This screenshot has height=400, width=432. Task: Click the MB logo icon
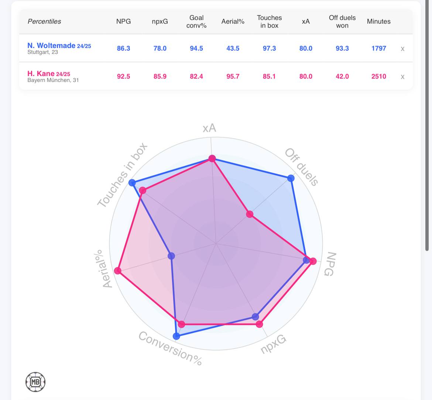click(x=35, y=382)
